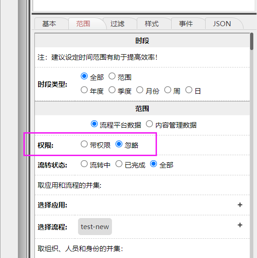Click the panel's vertical scrollbar thumb

coord(251,41)
